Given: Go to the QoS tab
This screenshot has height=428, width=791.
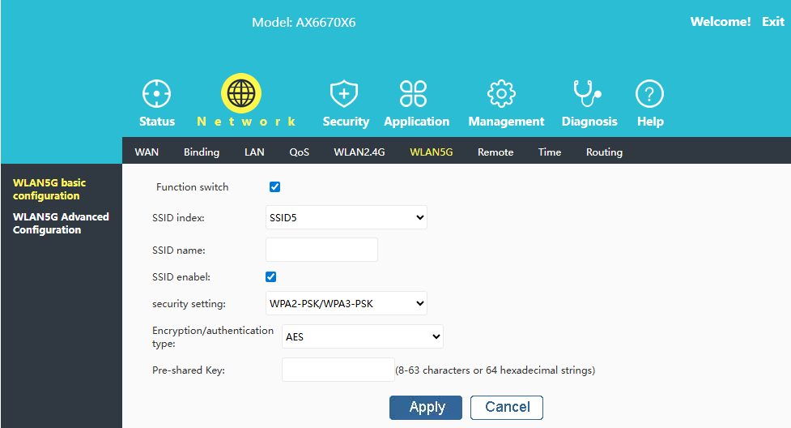Looking at the screenshot, I should coord(299,152).
